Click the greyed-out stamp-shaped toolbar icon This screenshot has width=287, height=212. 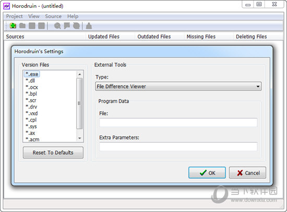tap(89, 25)
